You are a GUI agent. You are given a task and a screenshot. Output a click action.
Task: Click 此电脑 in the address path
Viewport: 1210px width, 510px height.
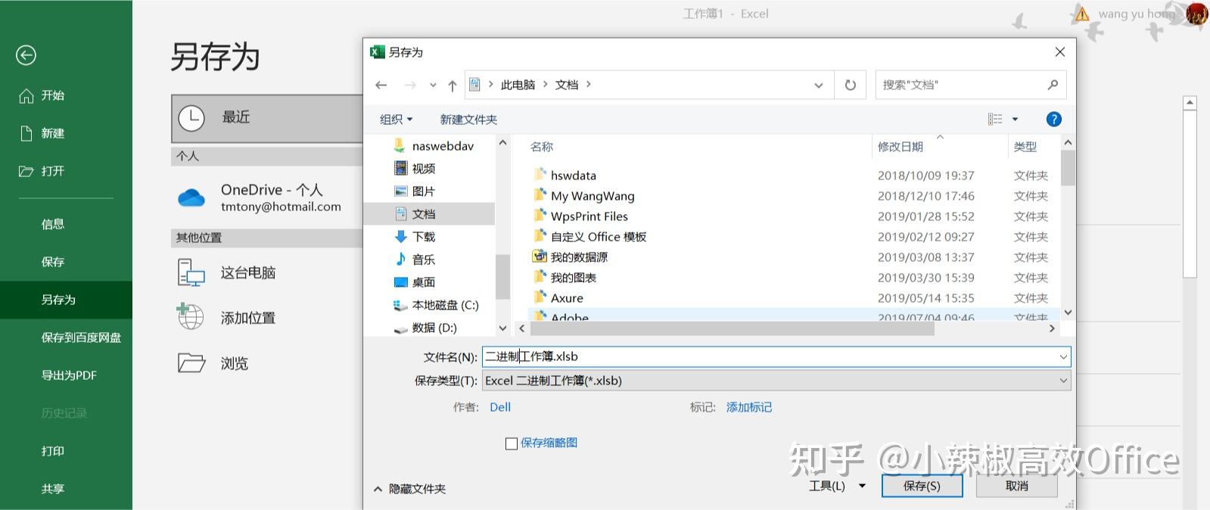click(x=518, y=85)
